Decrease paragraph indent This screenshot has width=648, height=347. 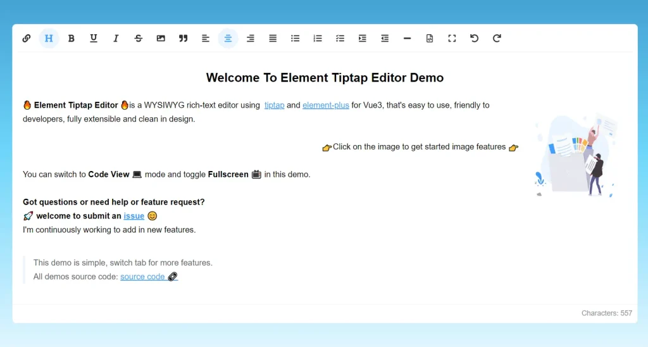click(385, 39)
